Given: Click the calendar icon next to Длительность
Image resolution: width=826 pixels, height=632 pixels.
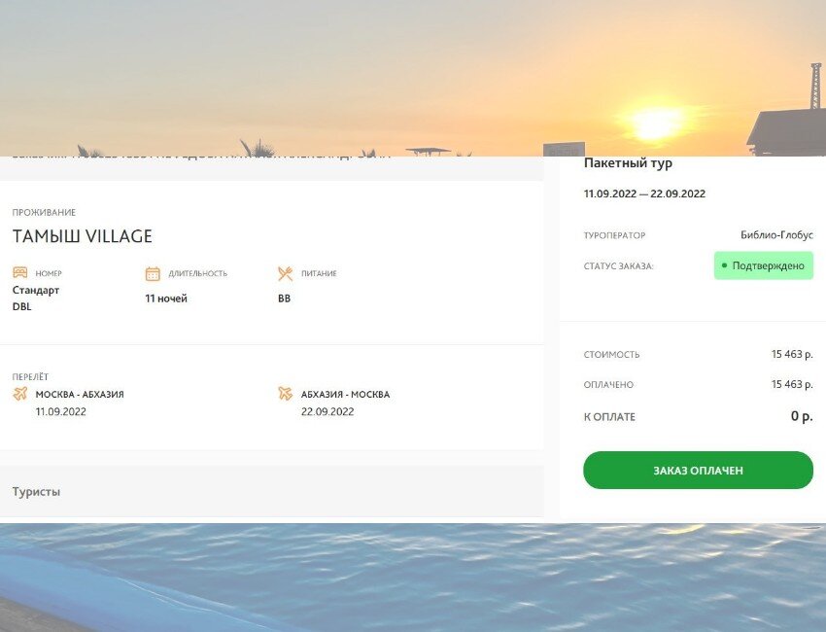Looking at the screenshot, I should (153, 273).
